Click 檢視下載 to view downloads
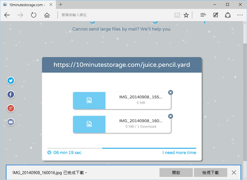247x180 pixels. click(x=211, y=173)
